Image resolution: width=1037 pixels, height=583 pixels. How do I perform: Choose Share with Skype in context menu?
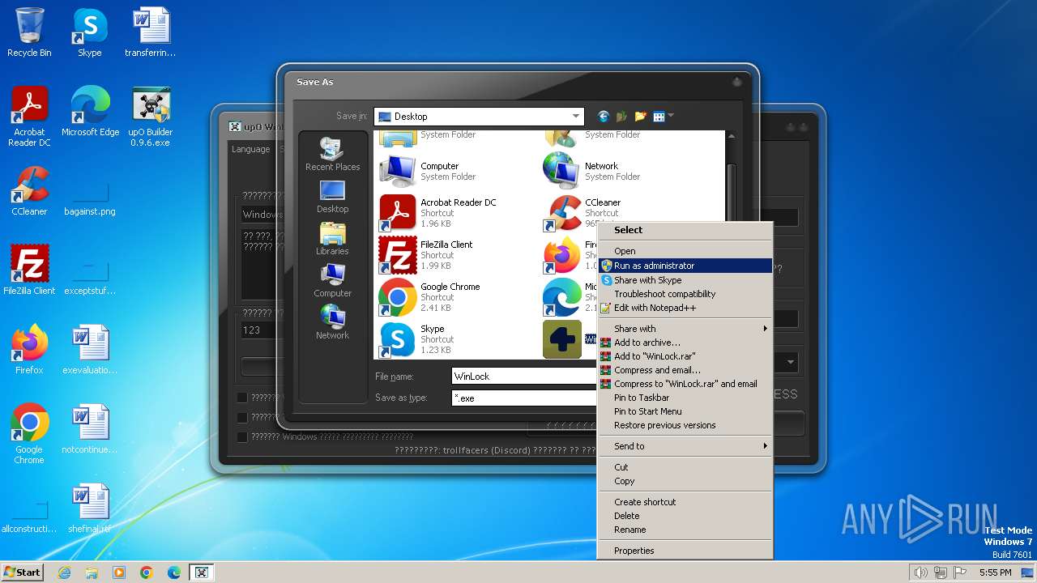point(685,280)
